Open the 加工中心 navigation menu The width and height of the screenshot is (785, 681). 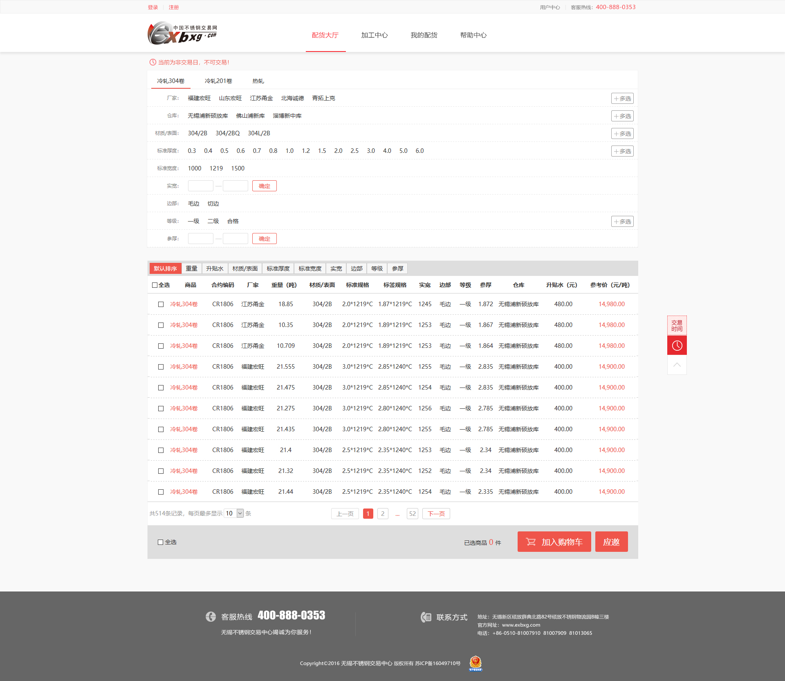[374, 35]
